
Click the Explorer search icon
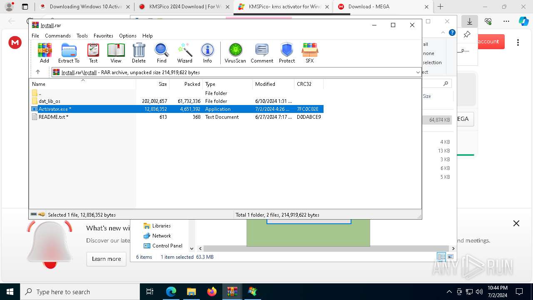click(446, 84)
